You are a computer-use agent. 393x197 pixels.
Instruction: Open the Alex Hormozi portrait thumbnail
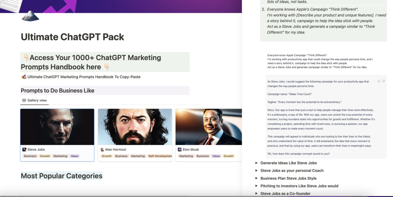135,127
